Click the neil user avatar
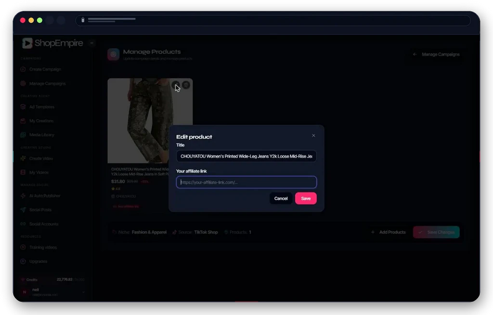The height and width of the screenshot is (315, 493). click(25, 292)
